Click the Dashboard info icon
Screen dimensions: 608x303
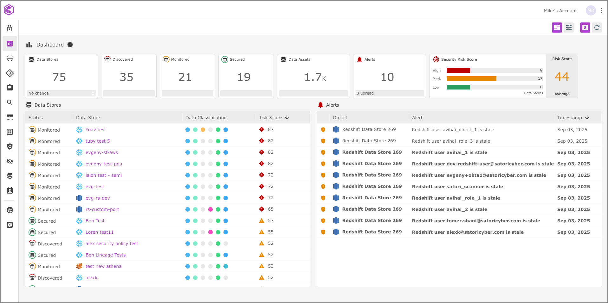point(70,45)
